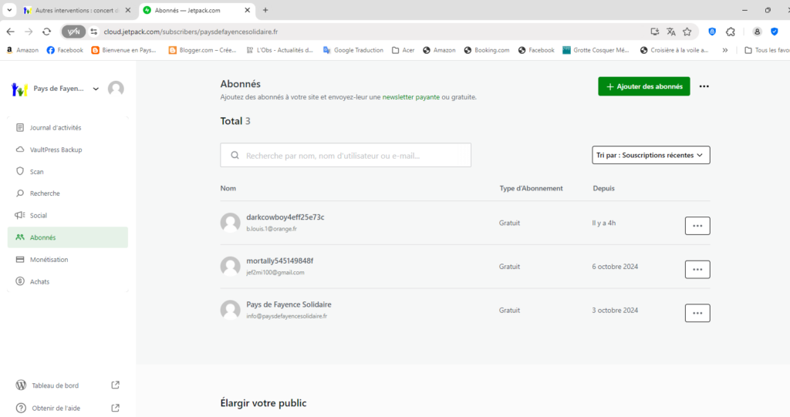Click the user avatar in sidebar header
Screen dimensions: 790x417
pos(116,89)
